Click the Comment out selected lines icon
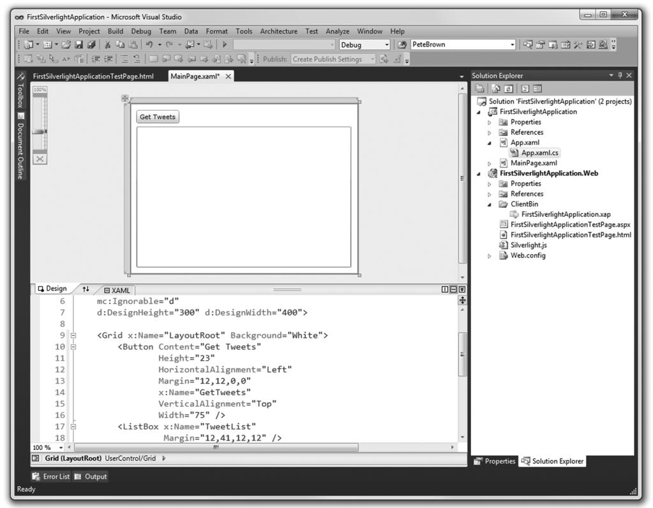The image size is (653, 508). (x=124, y=59)
